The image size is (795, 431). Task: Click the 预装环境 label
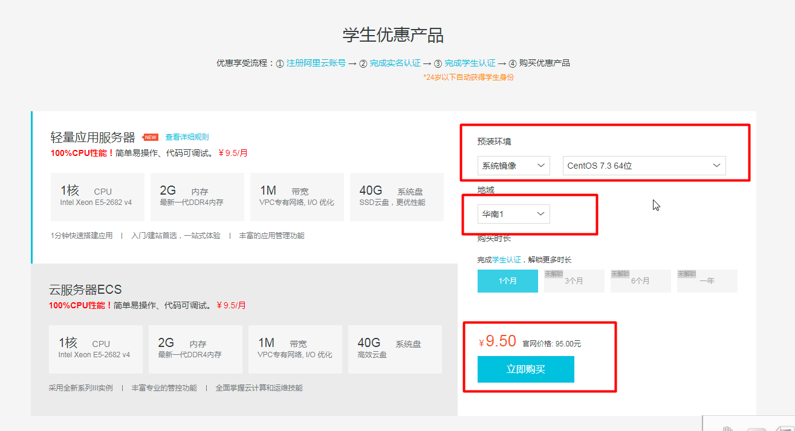(494, 141)
